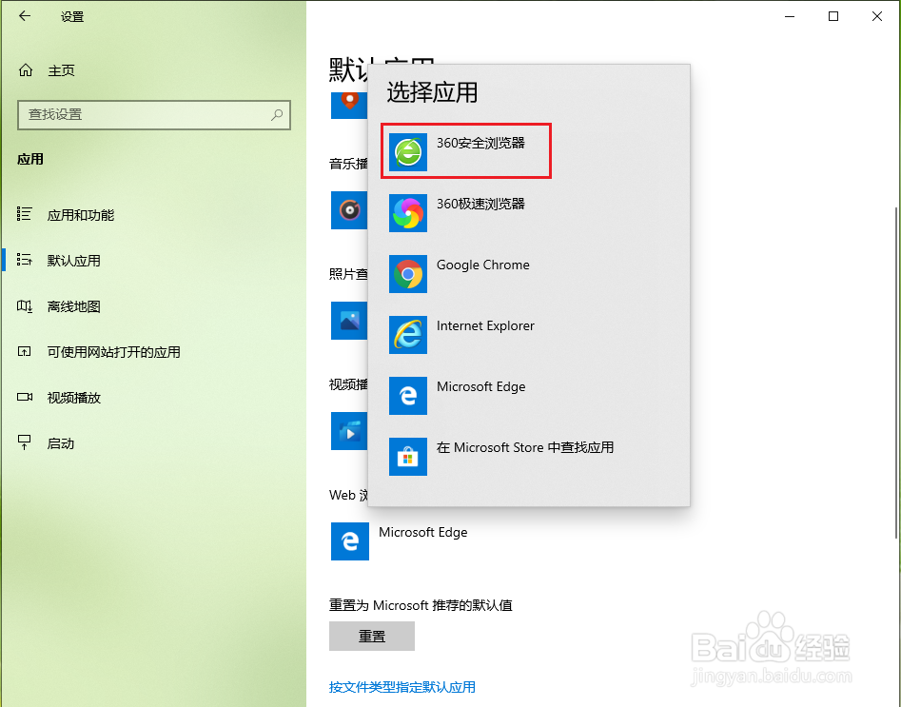This screenshot has width=901, height=707.
Task: Select 360安全浏览器 in the app list
Action: point(465,150)
